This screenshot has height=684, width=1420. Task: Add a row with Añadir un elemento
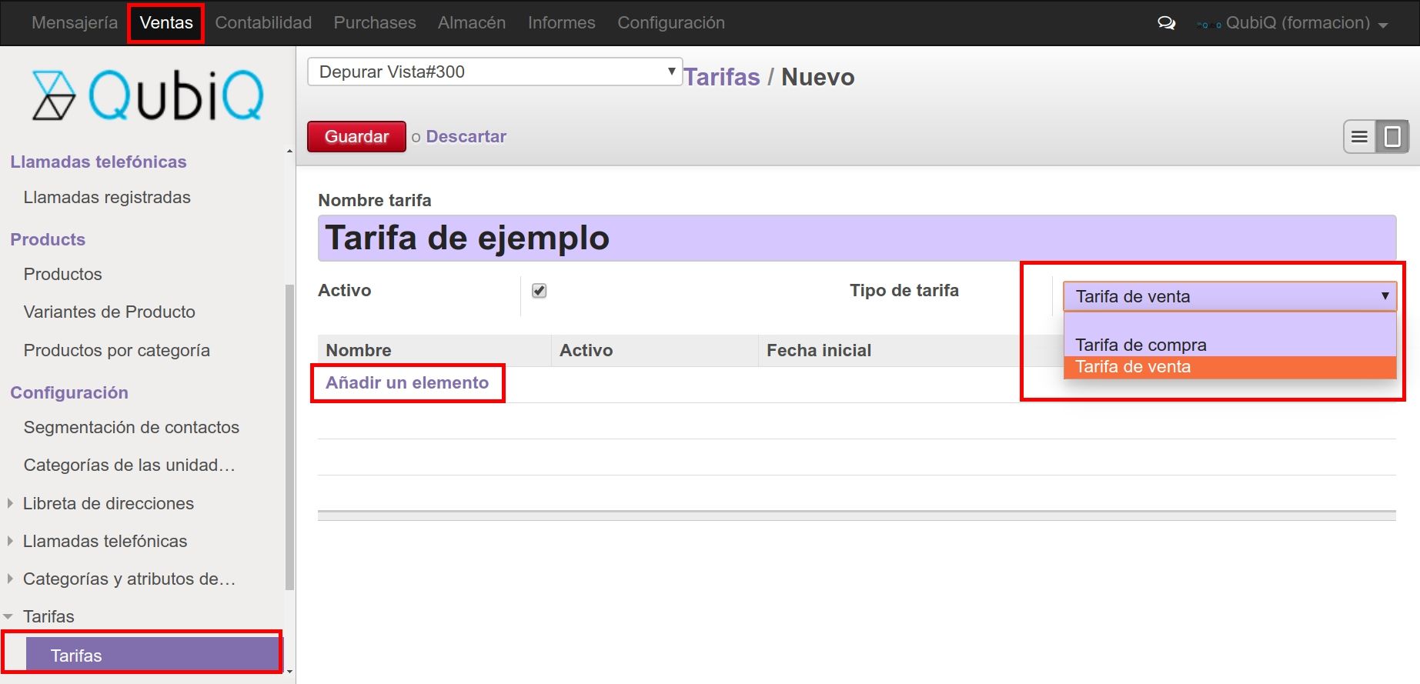pyautogui.click(x=406, y=383)
